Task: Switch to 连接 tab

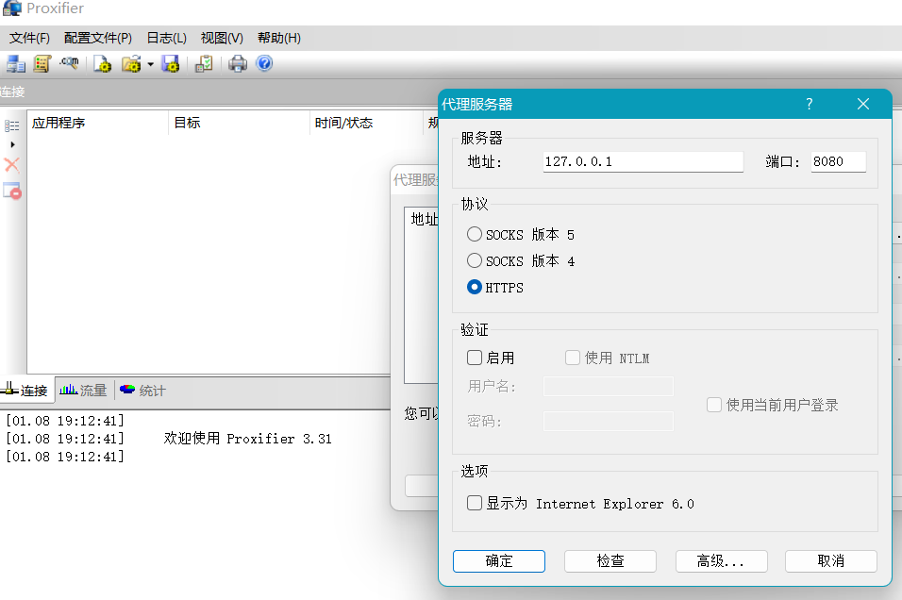Action: pyautogui.click(x=25, y=391)
